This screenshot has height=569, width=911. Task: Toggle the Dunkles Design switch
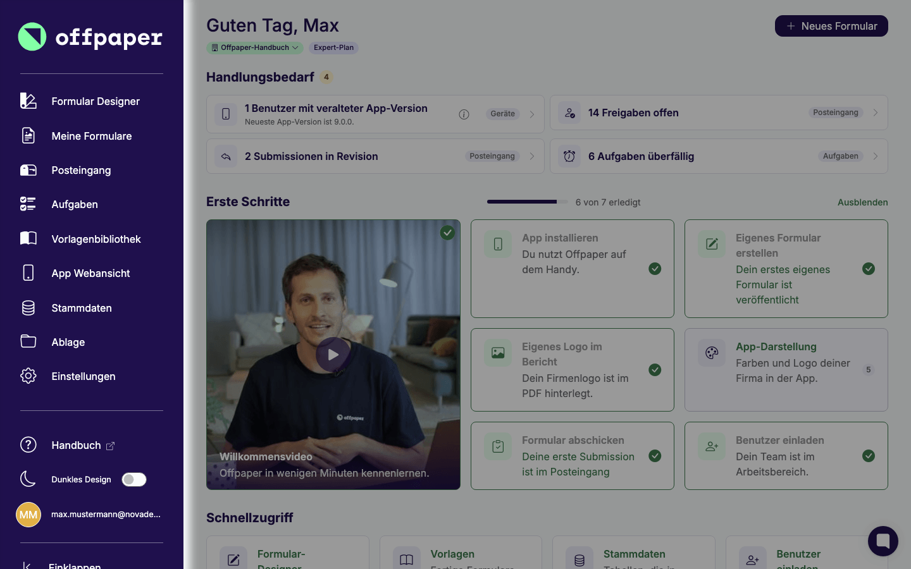pos(134,479)
